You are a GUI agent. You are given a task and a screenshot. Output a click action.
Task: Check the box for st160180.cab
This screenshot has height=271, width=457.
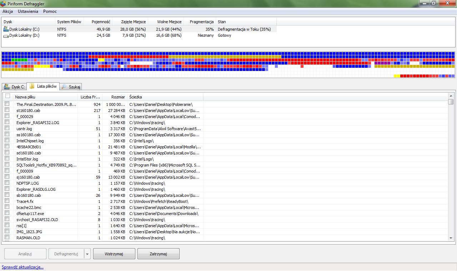[x=7, y=110]
